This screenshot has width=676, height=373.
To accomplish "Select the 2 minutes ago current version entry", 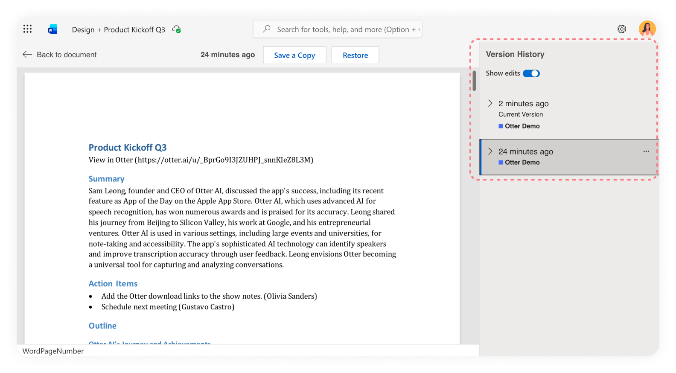I will pos(569,114).
